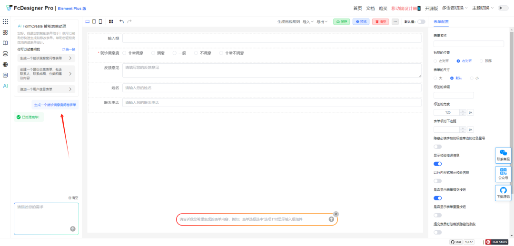Click the 换一换 refresh suggestions link

click(69, 49)
